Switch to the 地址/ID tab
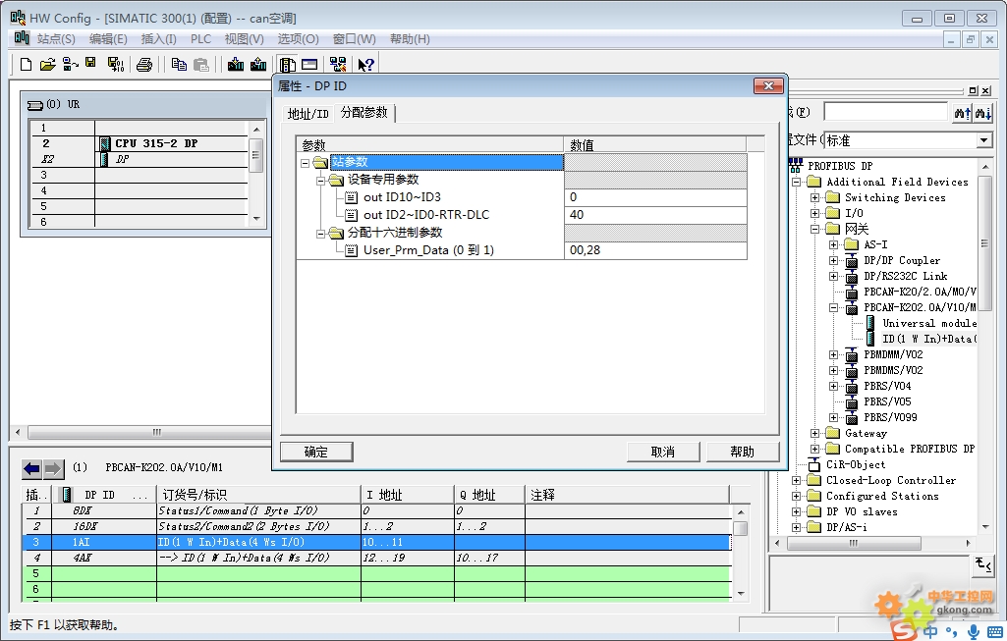 308,114
